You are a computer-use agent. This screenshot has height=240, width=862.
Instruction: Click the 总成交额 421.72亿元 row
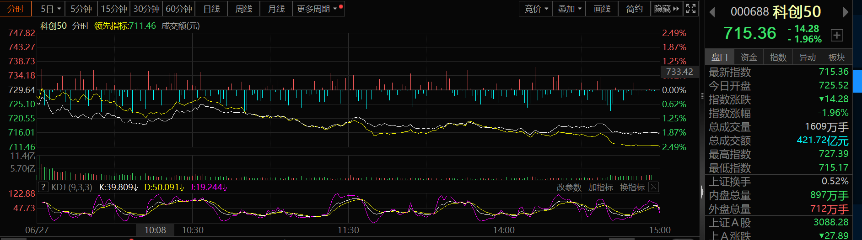(778, 141)
